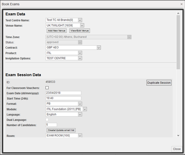Click the Start Time input field
Screen dimensions: 185x155
[x=63, y=98]
